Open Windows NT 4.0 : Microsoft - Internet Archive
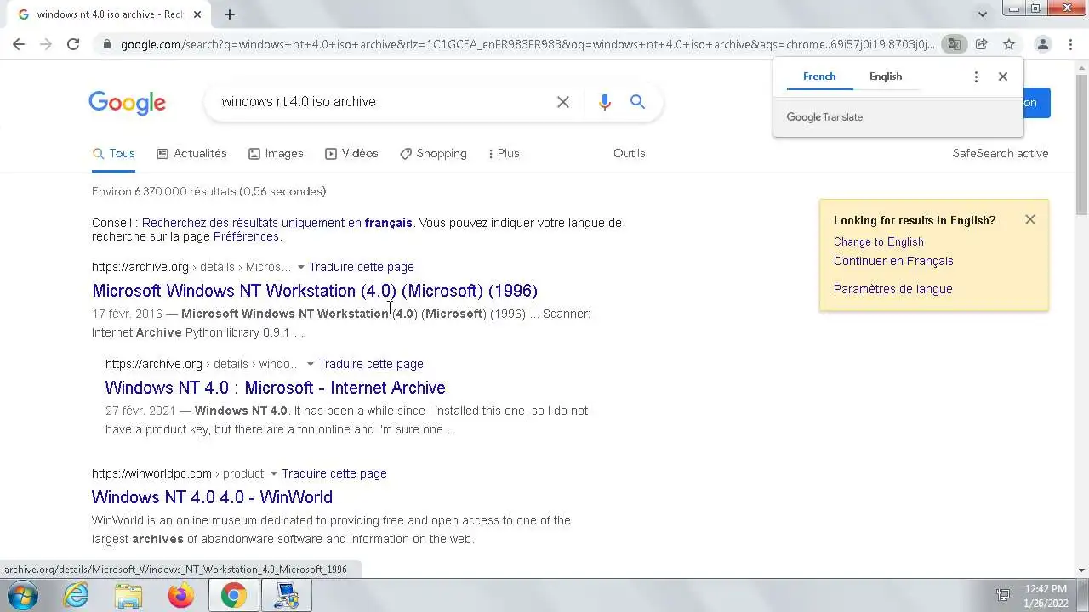1089x612 pixels. pos(275,388)
